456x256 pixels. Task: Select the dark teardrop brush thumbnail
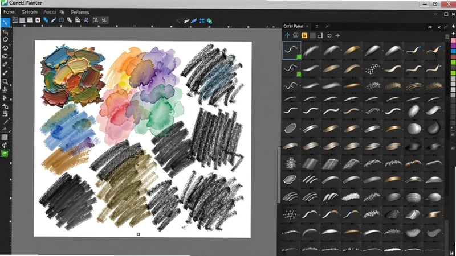click(x=434, y=127)
